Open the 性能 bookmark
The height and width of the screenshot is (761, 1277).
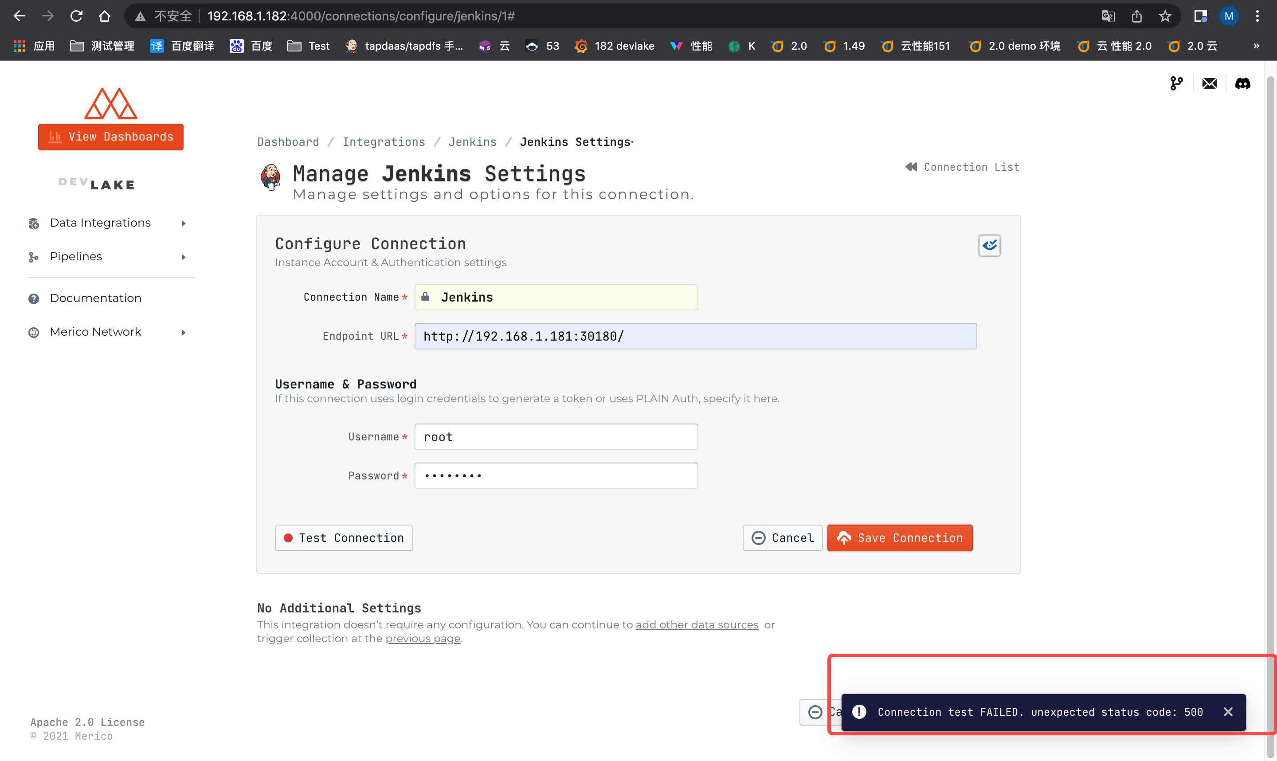click(692, 46)
